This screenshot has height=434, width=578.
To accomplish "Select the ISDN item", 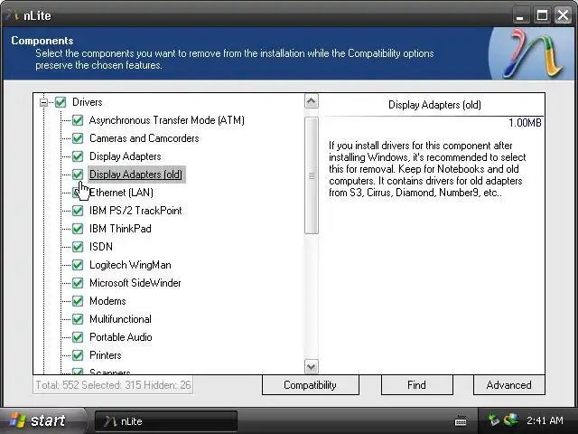I will [101, 247].
